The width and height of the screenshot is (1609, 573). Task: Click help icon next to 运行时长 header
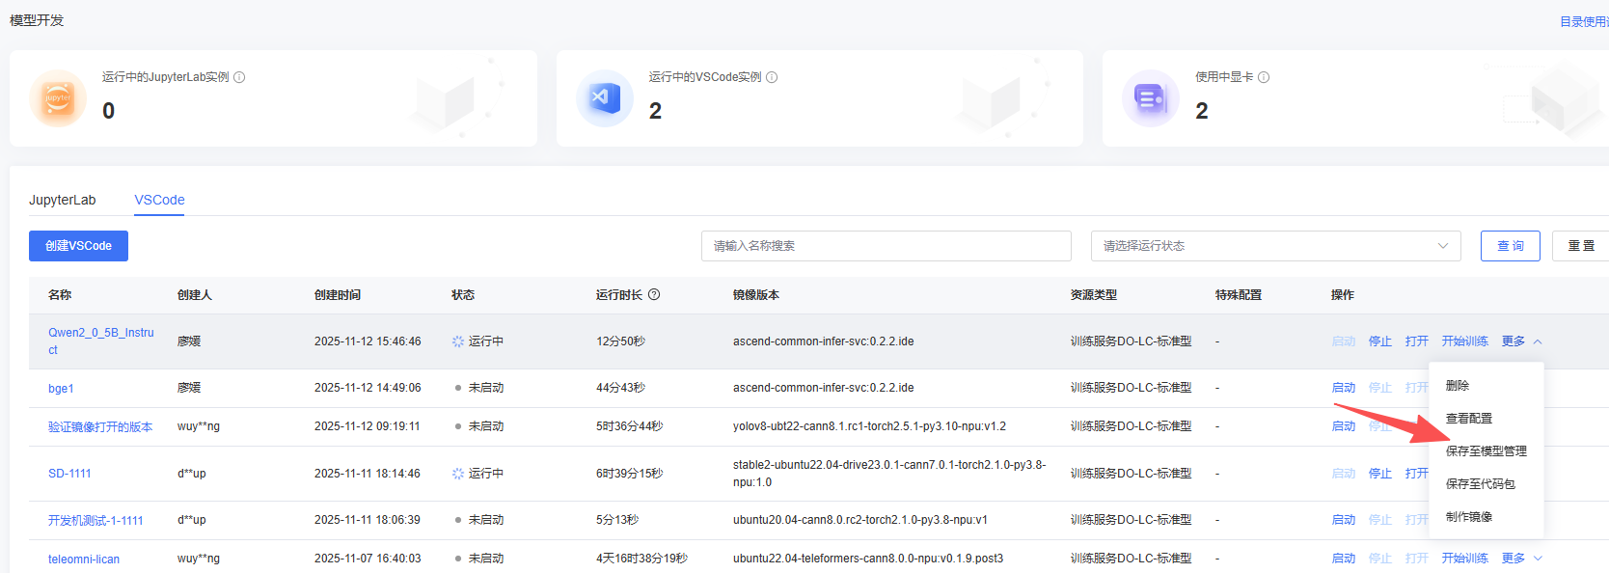[x=654, y=295]
